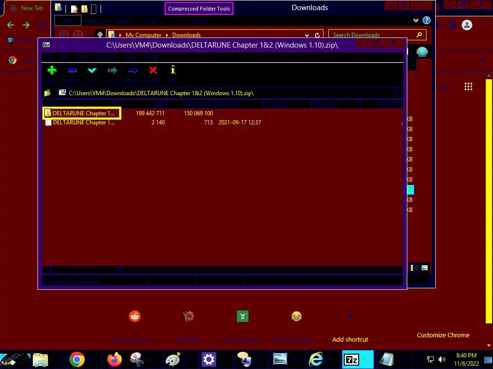493x369 pixels.
Task: Open File Explorer from the taskbar
Action: pyautogui.click(x=40, y=359)
